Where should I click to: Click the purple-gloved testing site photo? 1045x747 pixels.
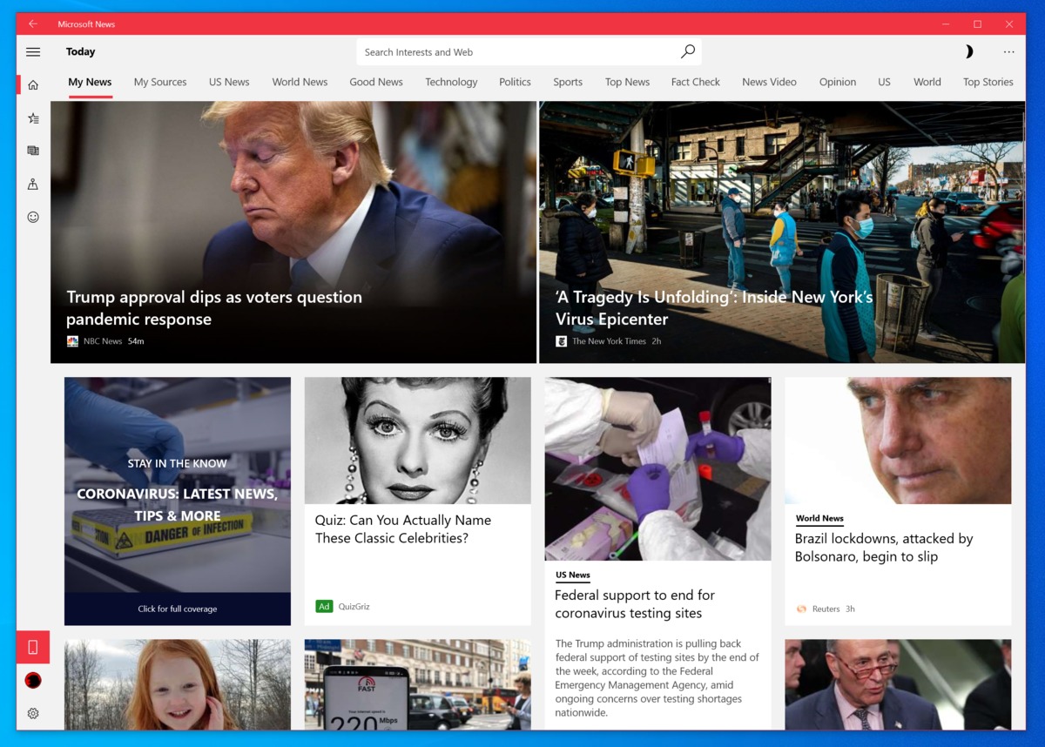coord(658,468)
